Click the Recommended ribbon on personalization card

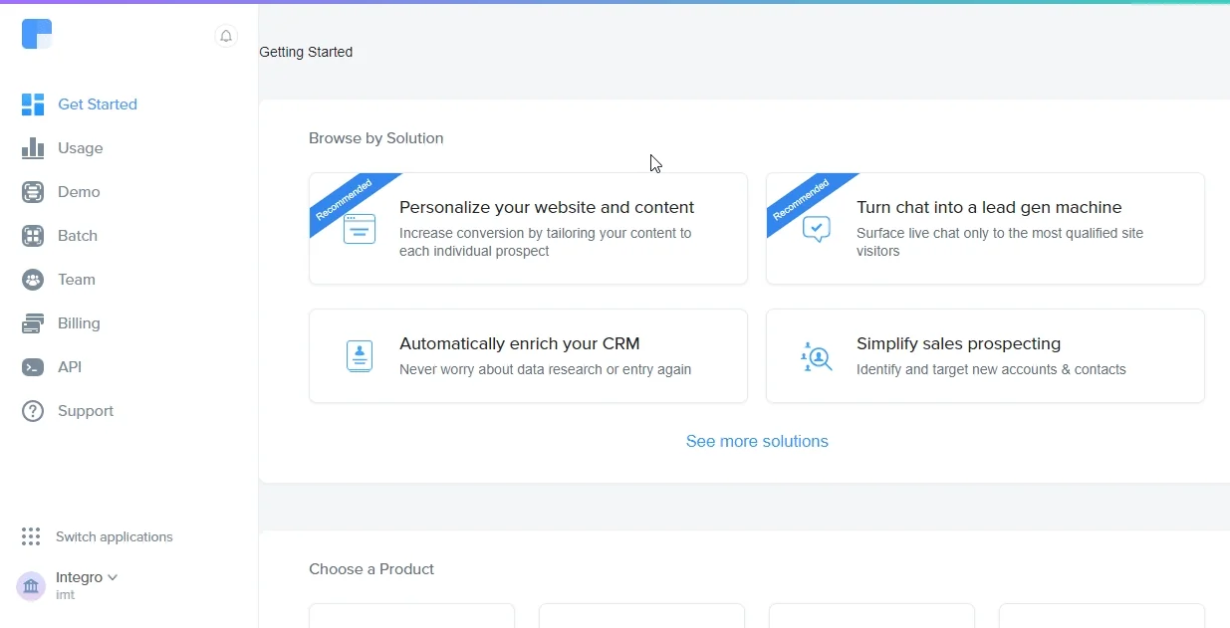345,199
